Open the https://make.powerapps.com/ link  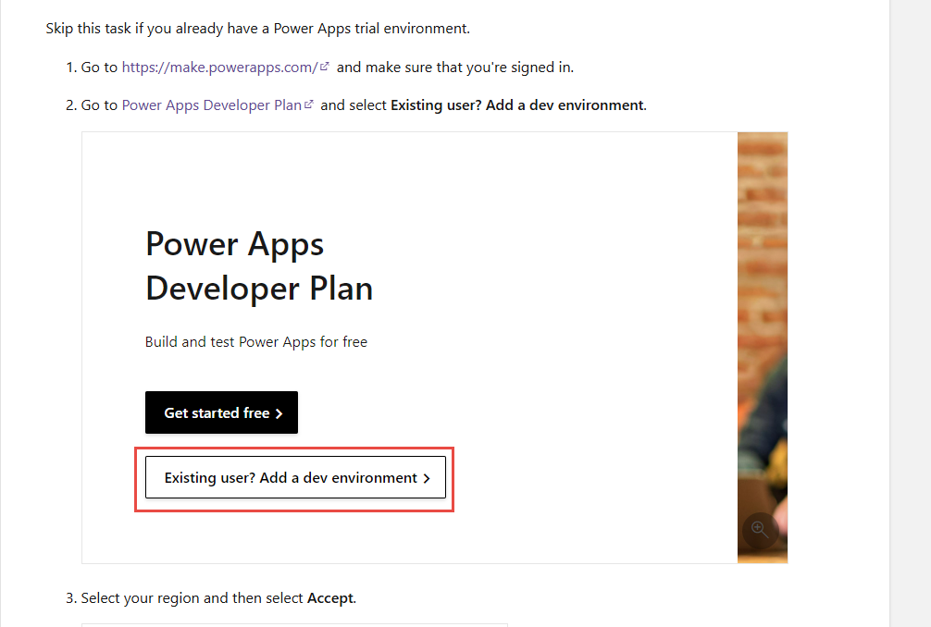pyautogui.click(x=225, y=68)
